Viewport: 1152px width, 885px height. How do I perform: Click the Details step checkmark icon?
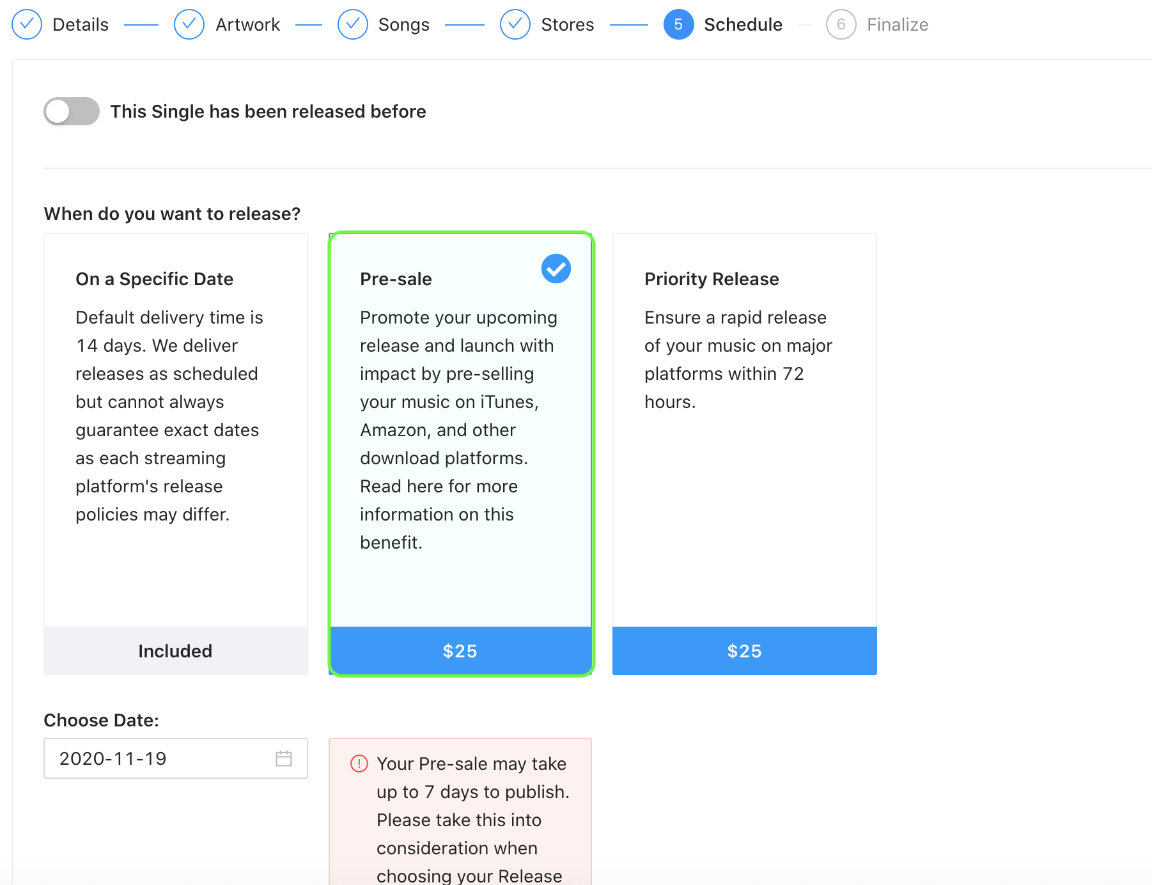pos(27,24)
